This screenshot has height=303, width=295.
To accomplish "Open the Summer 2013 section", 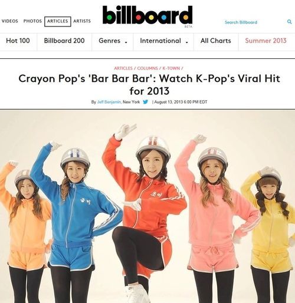I will tap(265, 41).
